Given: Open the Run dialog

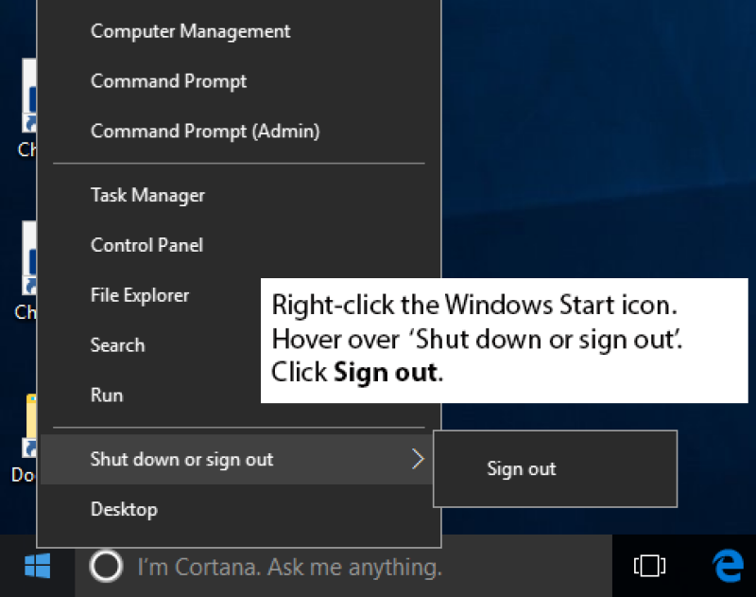Looking at the screenshot, I should pyautogui.click(x=107, y=395).
